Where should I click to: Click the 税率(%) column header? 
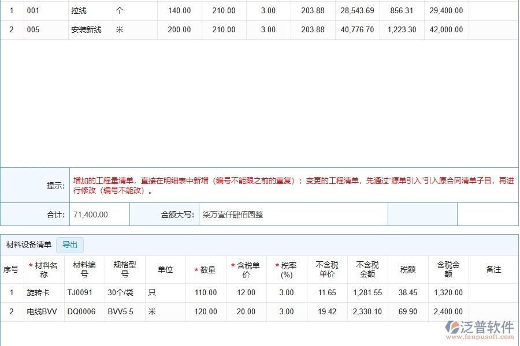(287, 269)
